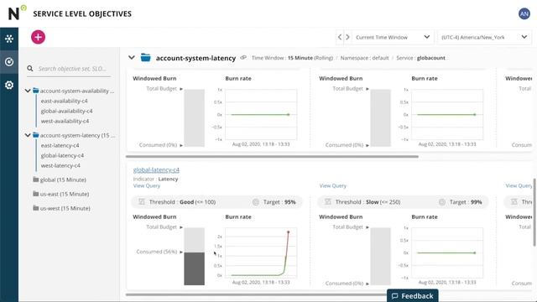
Task: Click account-system-availability folder icon in tree
Action: pos(35,91)
